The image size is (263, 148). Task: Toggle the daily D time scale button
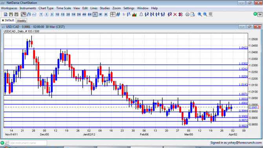coord(95,14)
